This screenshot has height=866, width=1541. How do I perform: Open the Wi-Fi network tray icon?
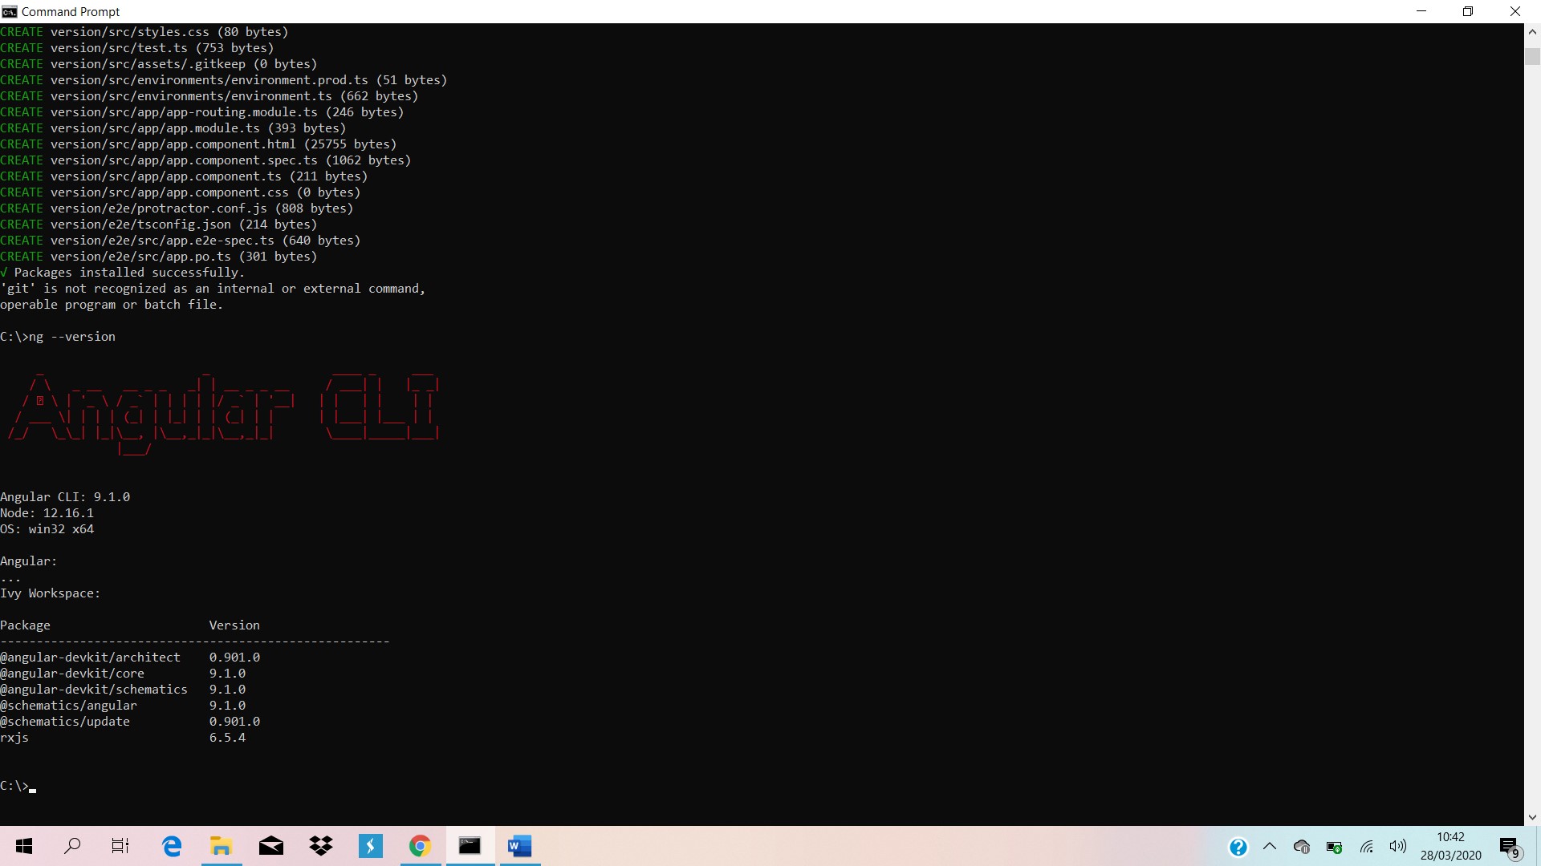[1367, 847]
